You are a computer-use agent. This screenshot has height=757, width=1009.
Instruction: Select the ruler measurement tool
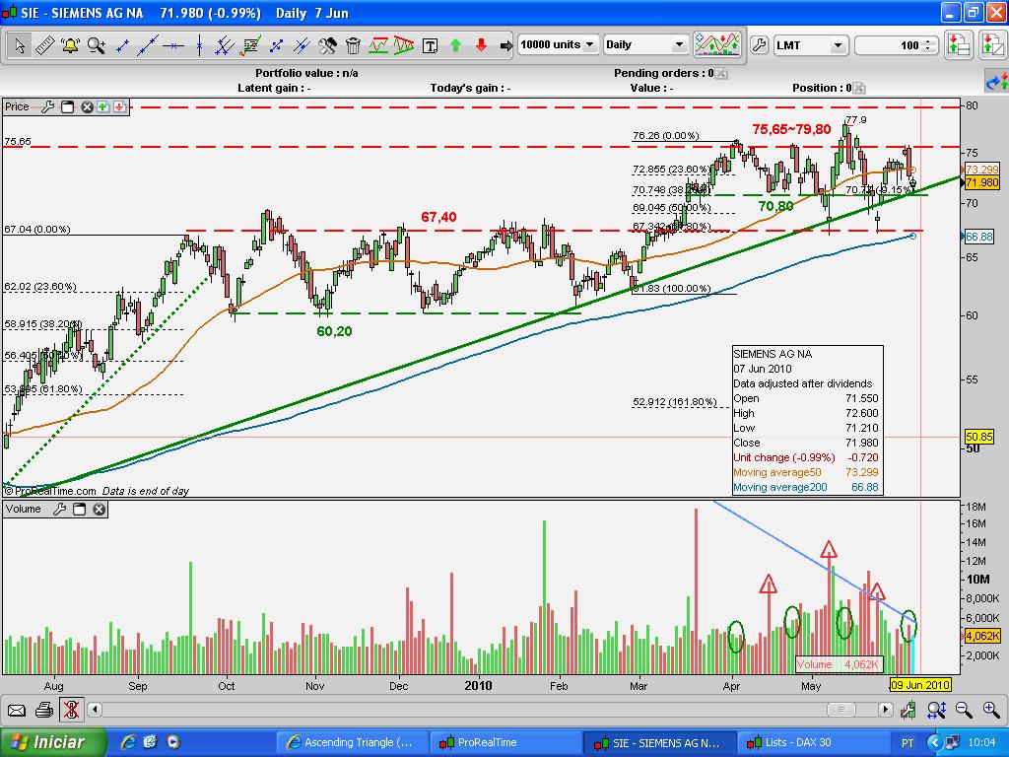(44, 45)
